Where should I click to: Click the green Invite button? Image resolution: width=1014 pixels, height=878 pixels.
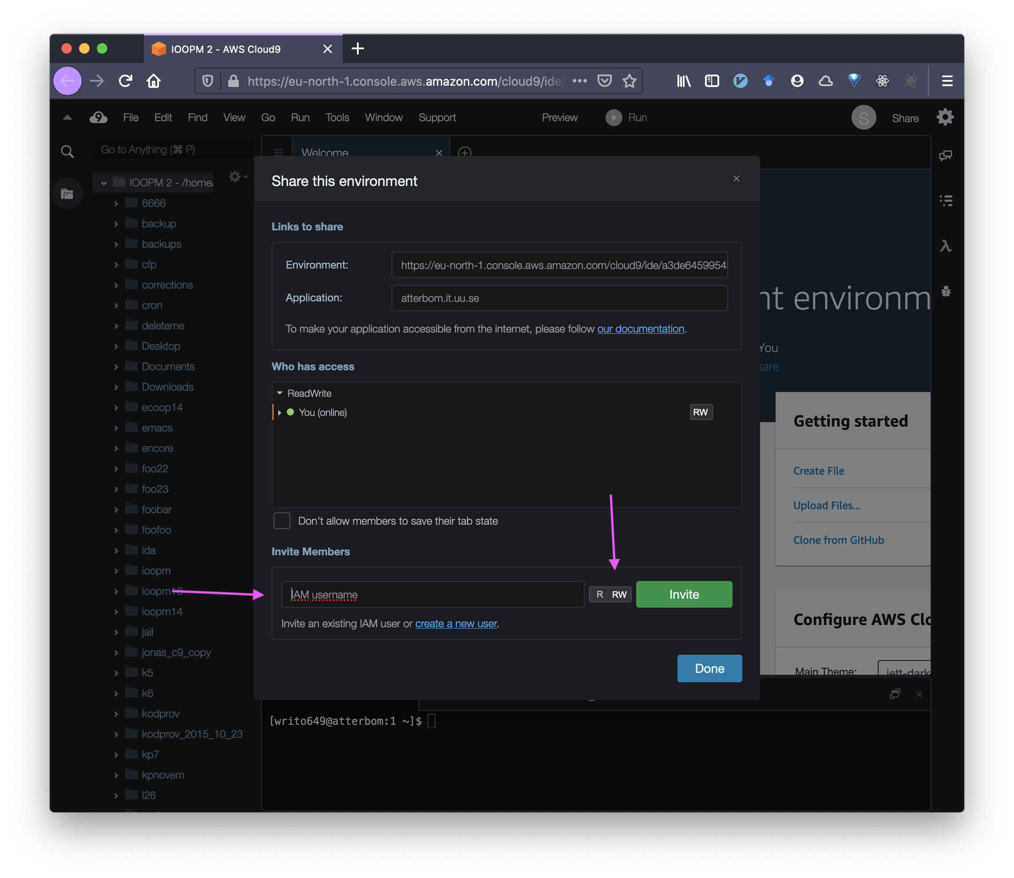[x=684, y=594]
